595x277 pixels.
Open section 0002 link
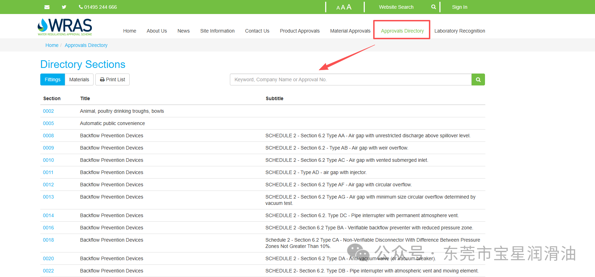pyautogui.click(x=48, y=111)
